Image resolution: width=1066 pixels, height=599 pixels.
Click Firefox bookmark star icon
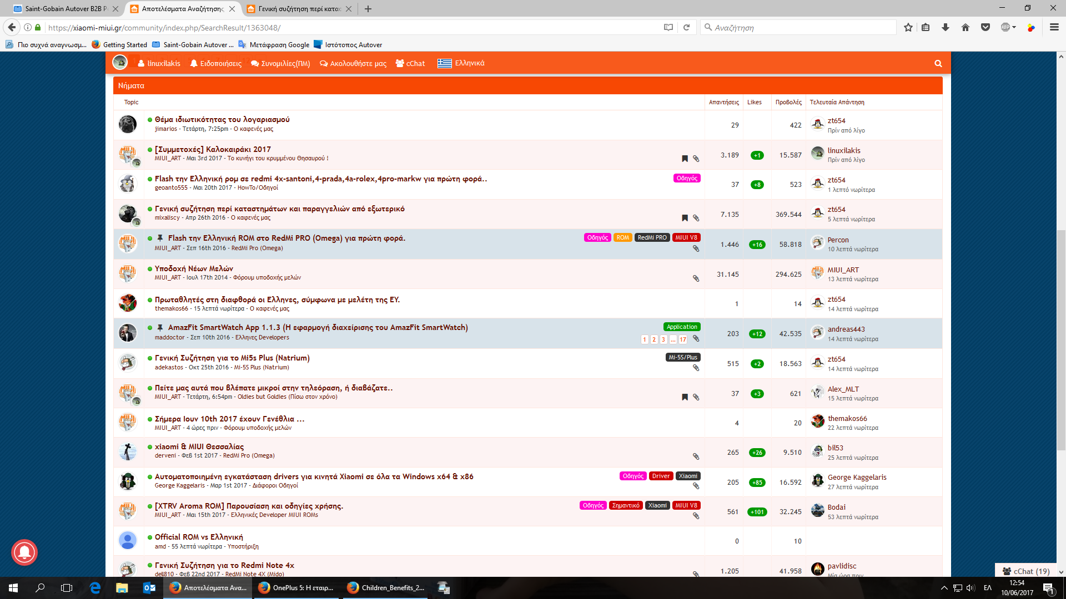tap(908, 27)
